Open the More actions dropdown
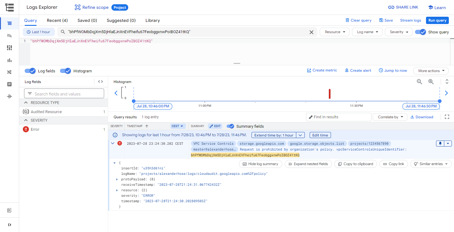The width and height of the screenshot is (454, 232). [x=431, y=71]
